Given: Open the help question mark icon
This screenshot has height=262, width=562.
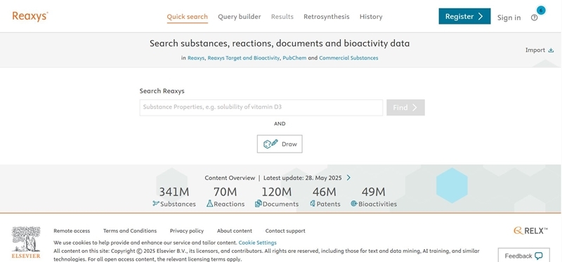Looking at the screenshot, I should [x=534, y=18].
